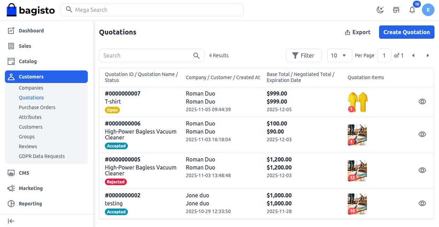Click the T-shirt quotation item thumbnail

click(x=358, y=102)
